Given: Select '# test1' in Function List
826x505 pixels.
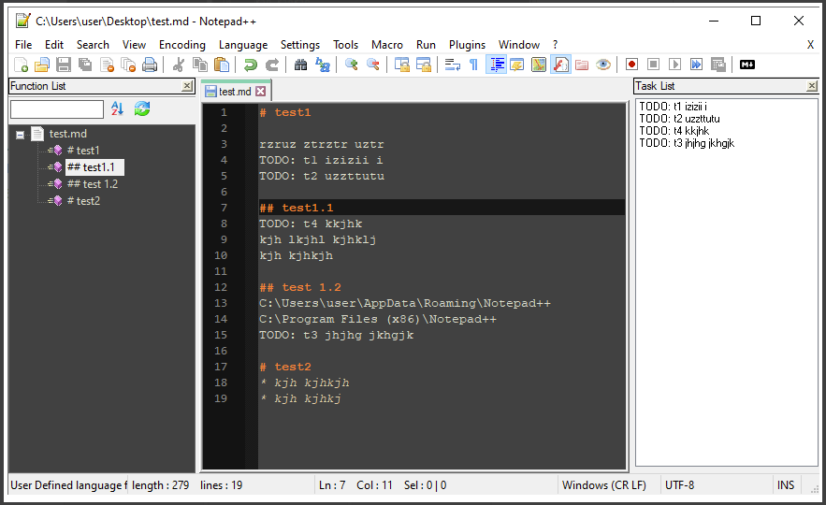Looking at the screenshot, I should pyautogui.click(x=83, y=151).
